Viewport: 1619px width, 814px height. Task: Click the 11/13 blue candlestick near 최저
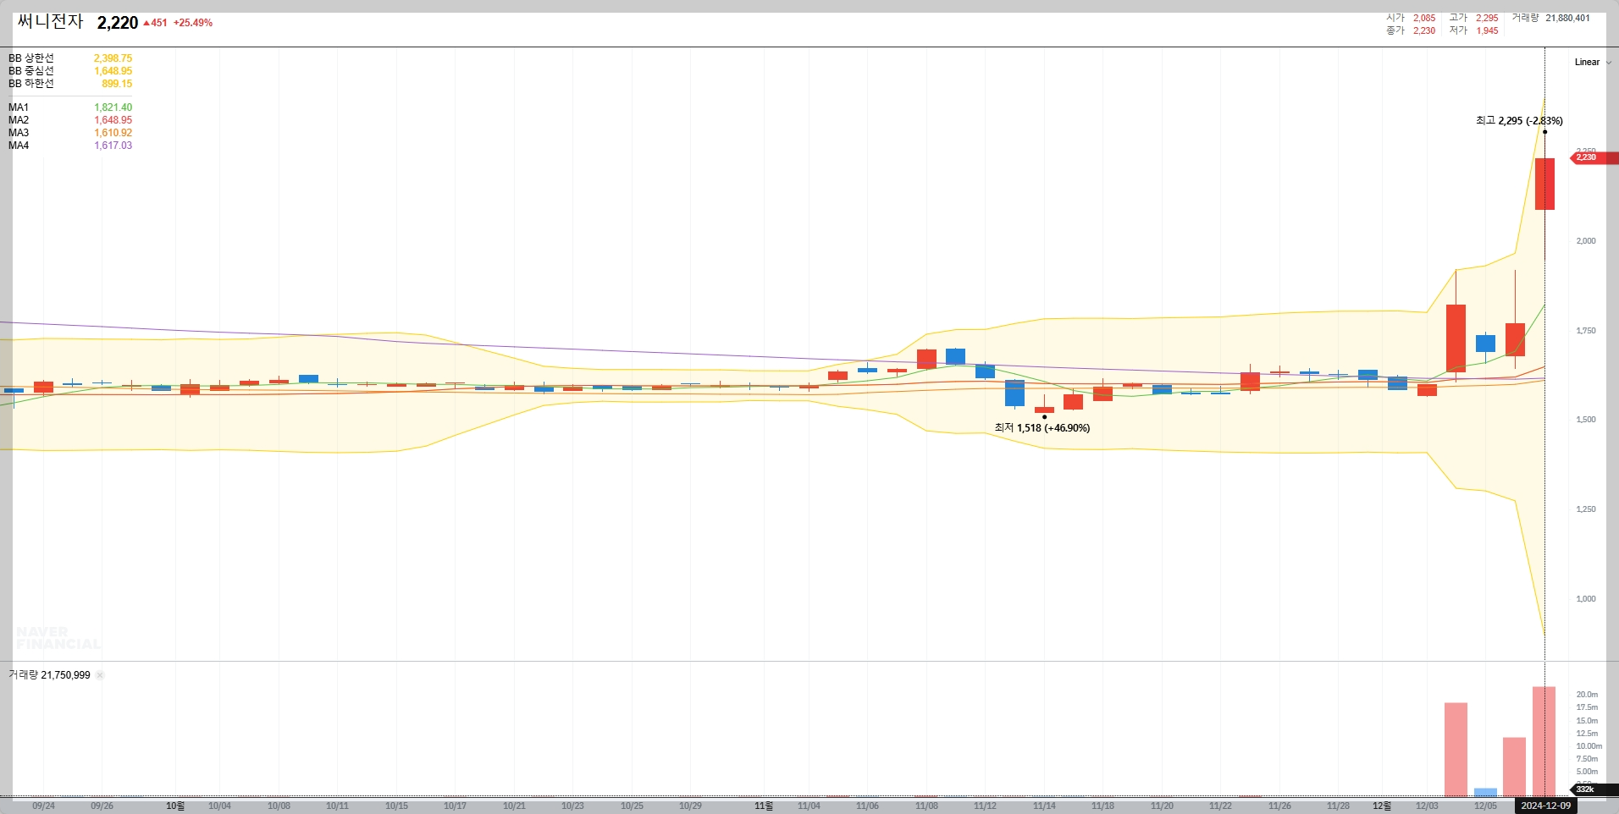click(1014, 393)
